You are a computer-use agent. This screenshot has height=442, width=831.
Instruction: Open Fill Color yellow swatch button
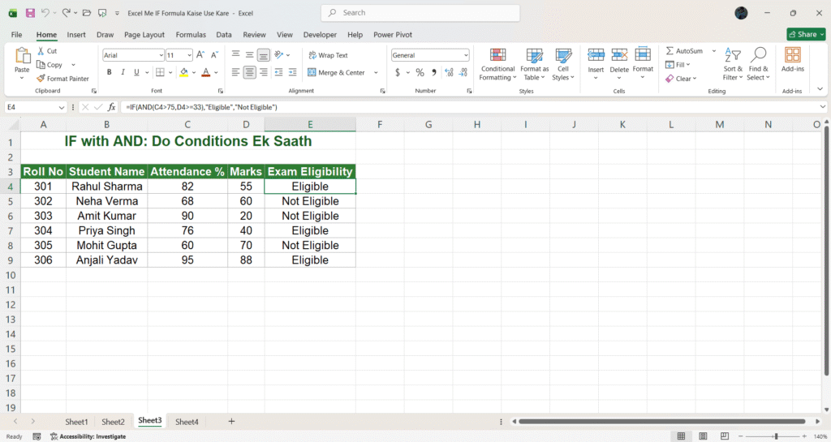[x=183, y=72]
